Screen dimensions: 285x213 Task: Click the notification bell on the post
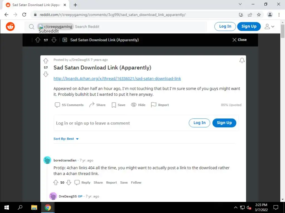click(242, 60)
